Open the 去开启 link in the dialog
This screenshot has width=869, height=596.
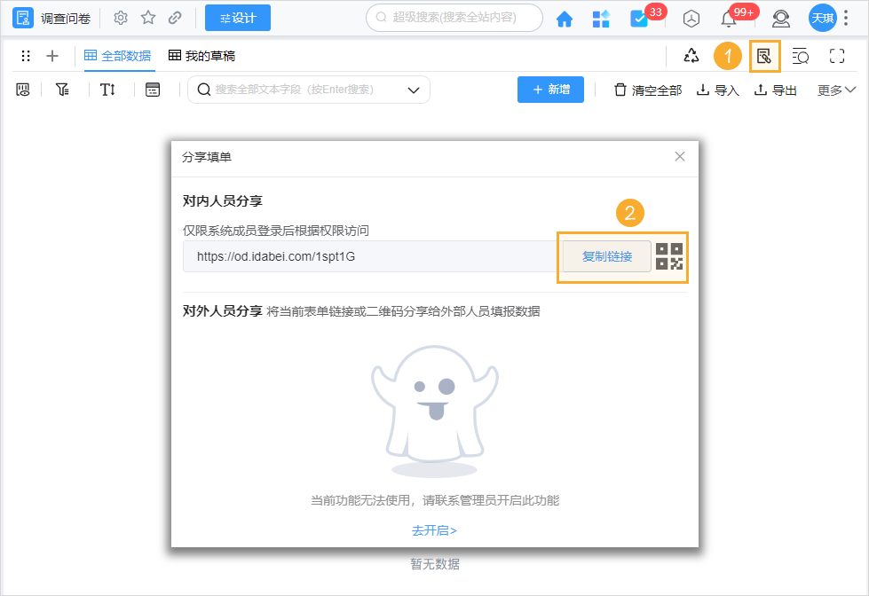pos(434,530)
